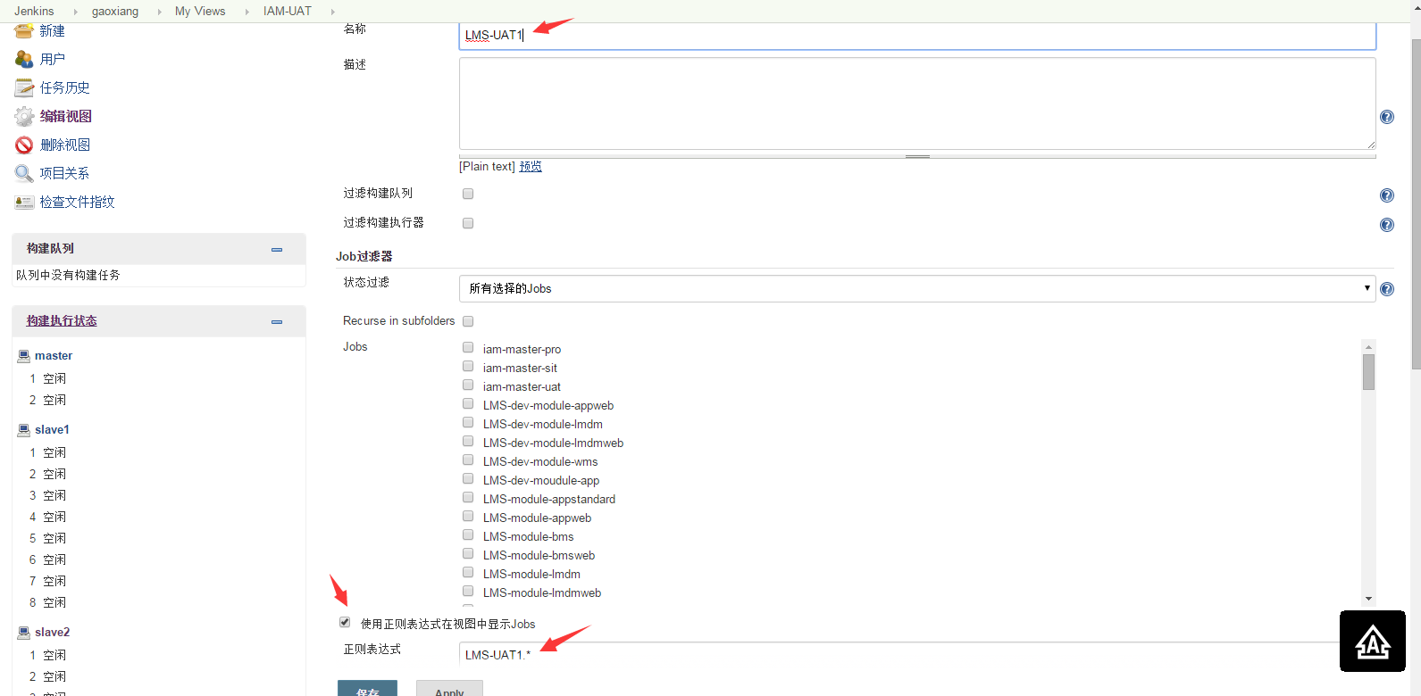Click the 任务历史 notepad icon

point(24,87)
